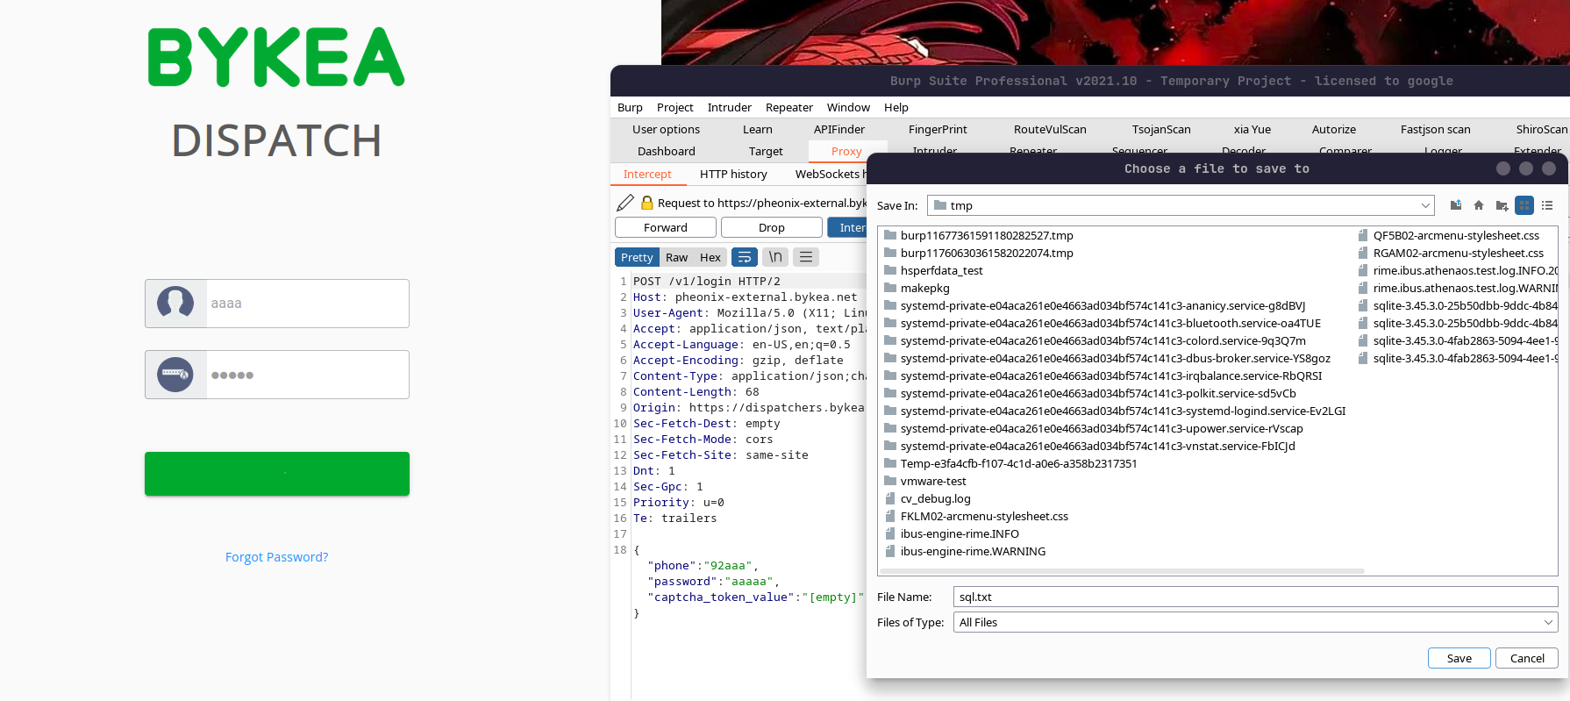1570x701 pixels.
Task: Switch to the RouteVulScan tab
Action: pos(1050,129)
